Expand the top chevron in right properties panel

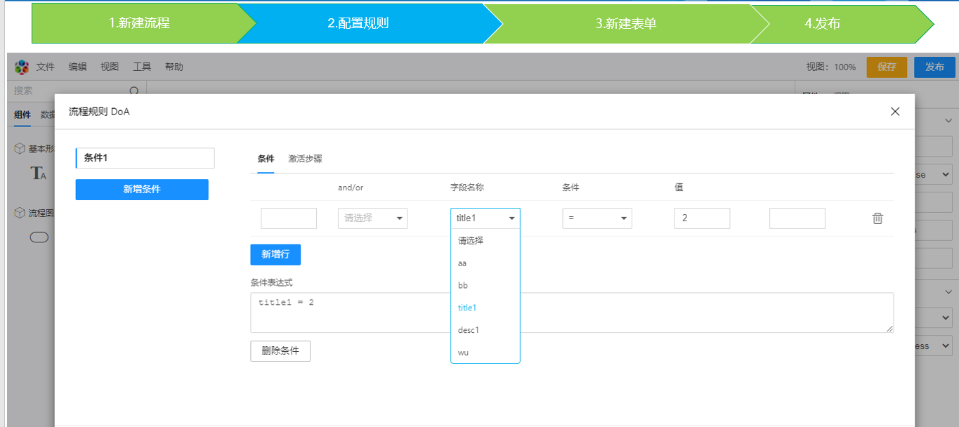(x=948, y=121)
